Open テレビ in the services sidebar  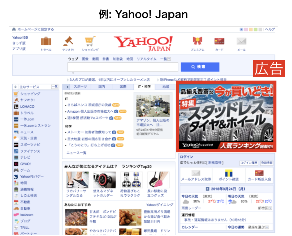[x=25, y=157]
